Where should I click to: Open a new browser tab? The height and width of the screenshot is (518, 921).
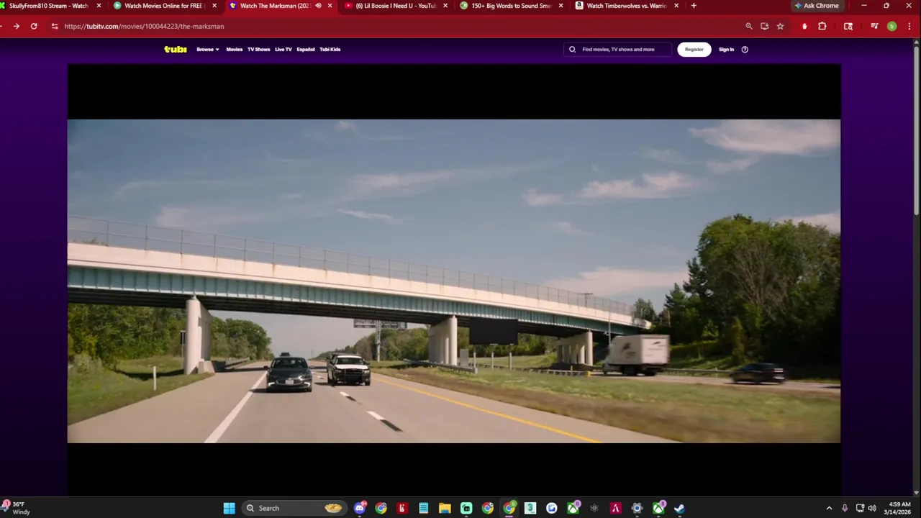(694, 6)
